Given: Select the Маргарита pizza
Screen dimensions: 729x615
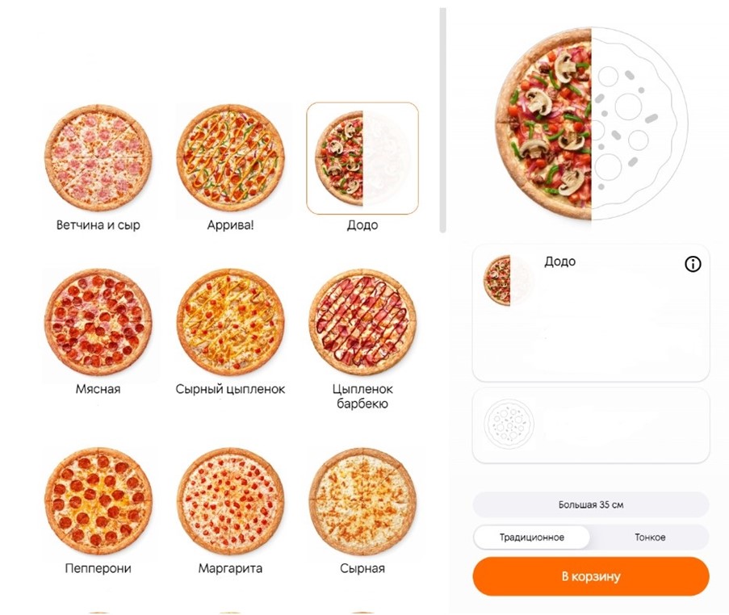Looking at the screenshot, I should point(230,500).
